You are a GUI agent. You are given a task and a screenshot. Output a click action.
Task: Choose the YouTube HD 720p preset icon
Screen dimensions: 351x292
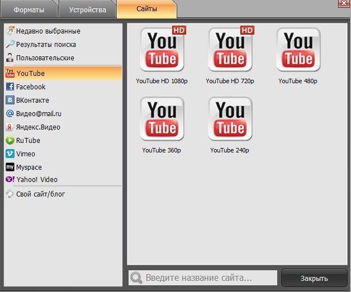tap(230, 49)
